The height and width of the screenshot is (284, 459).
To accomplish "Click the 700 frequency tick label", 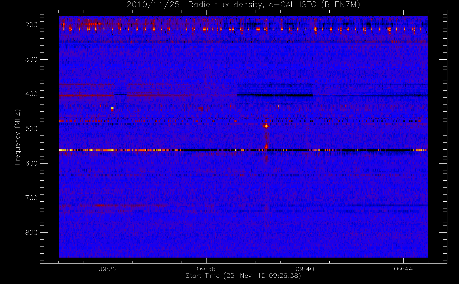I will pyautogui.click(x=31, y=198).
